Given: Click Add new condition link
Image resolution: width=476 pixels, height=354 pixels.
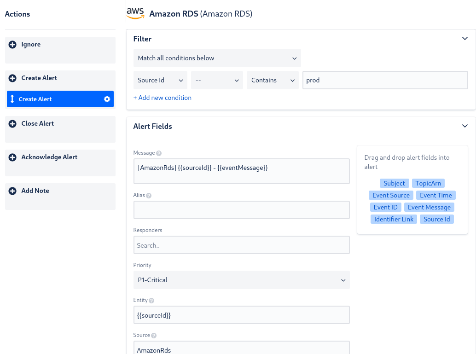Looking at the screenshot, I should (x=163, y=98).
